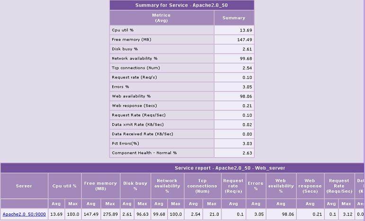The width and height of the screenshot is (365, 221).
Task: Click the 'Server' column header in service report
Action: coord(24,186)
